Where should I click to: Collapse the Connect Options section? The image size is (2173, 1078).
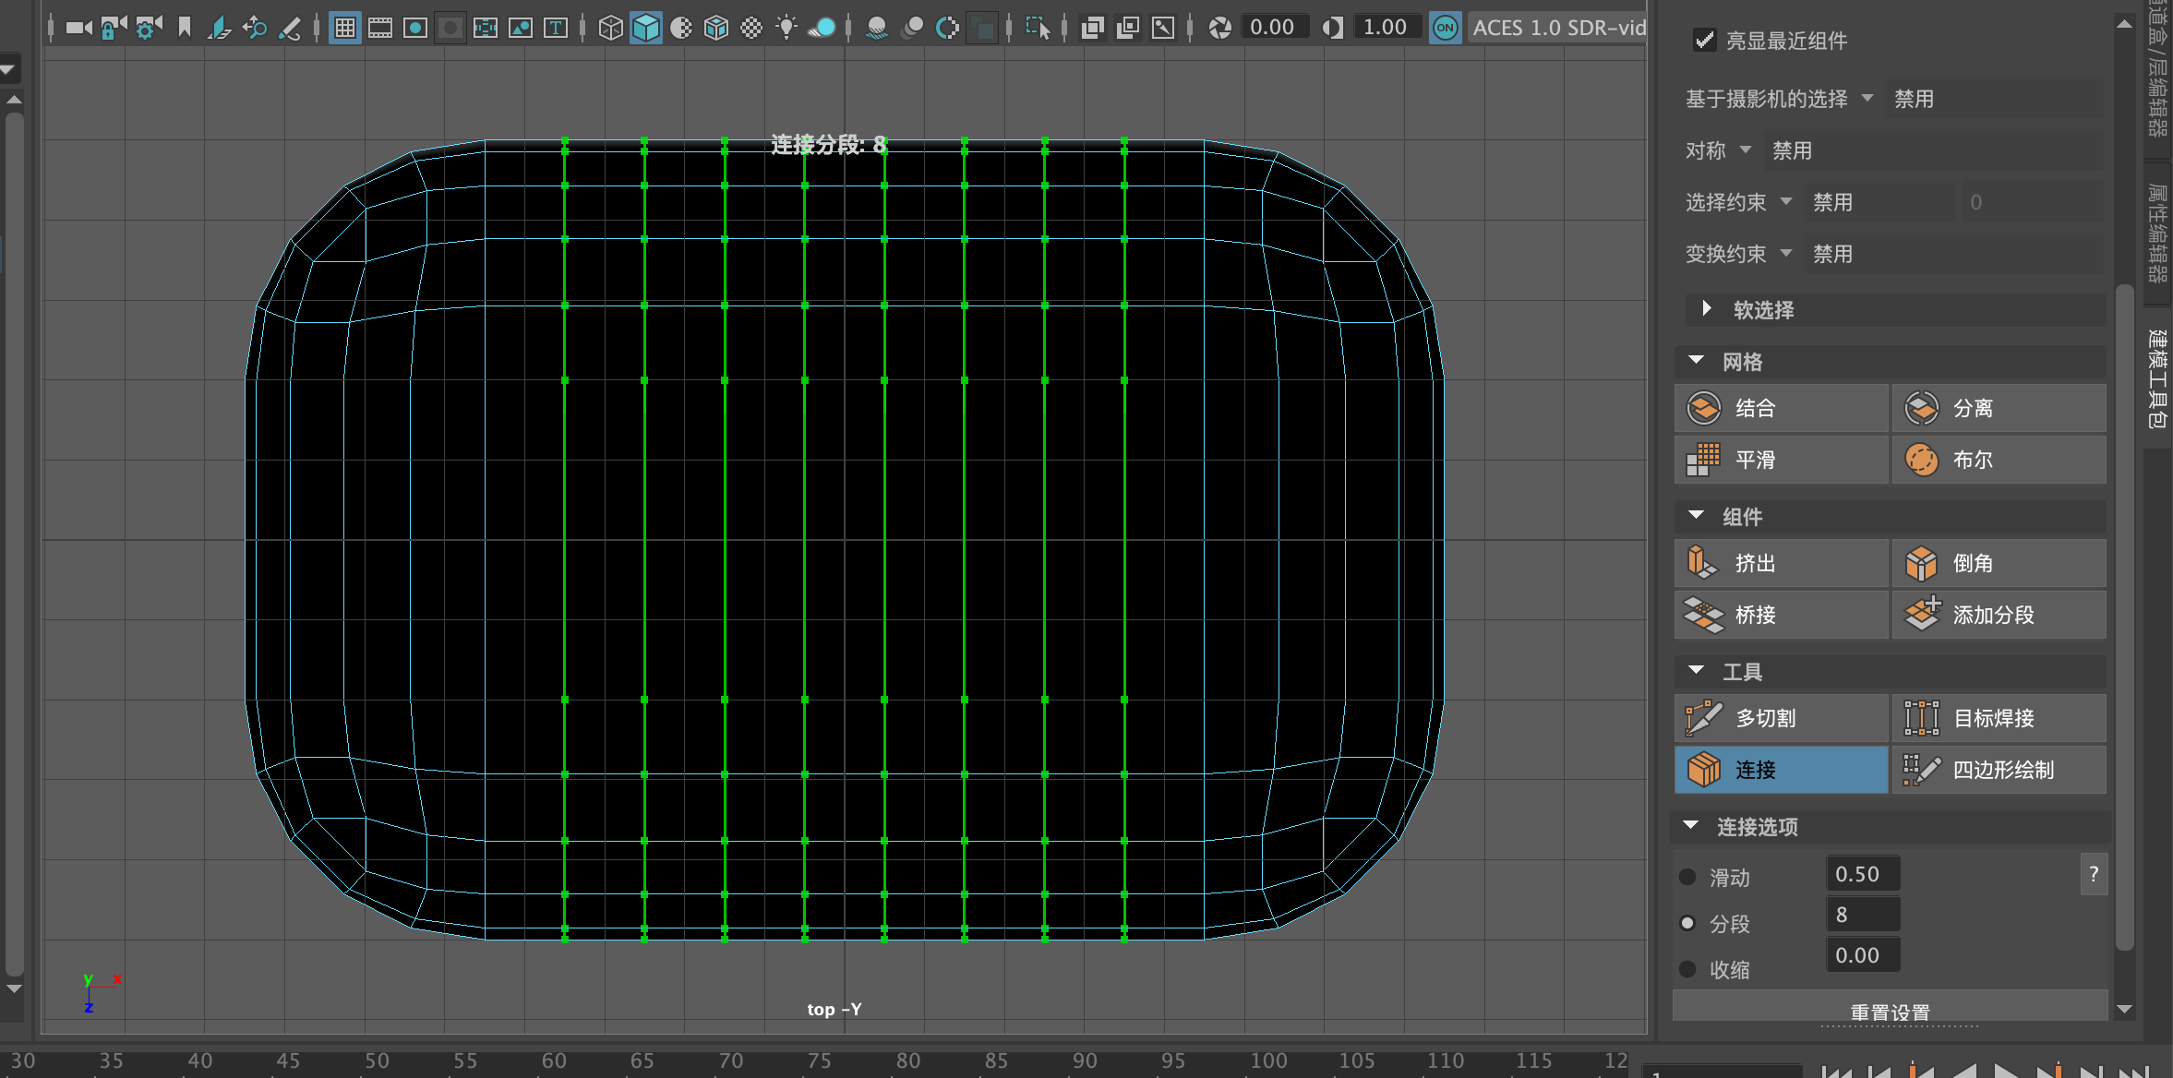click(x=1691, y=826)
